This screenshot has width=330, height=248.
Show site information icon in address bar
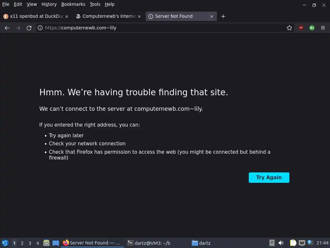(x=40, y=28)
